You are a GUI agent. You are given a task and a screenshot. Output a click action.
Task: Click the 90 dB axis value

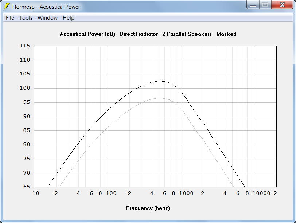point(27,116)
